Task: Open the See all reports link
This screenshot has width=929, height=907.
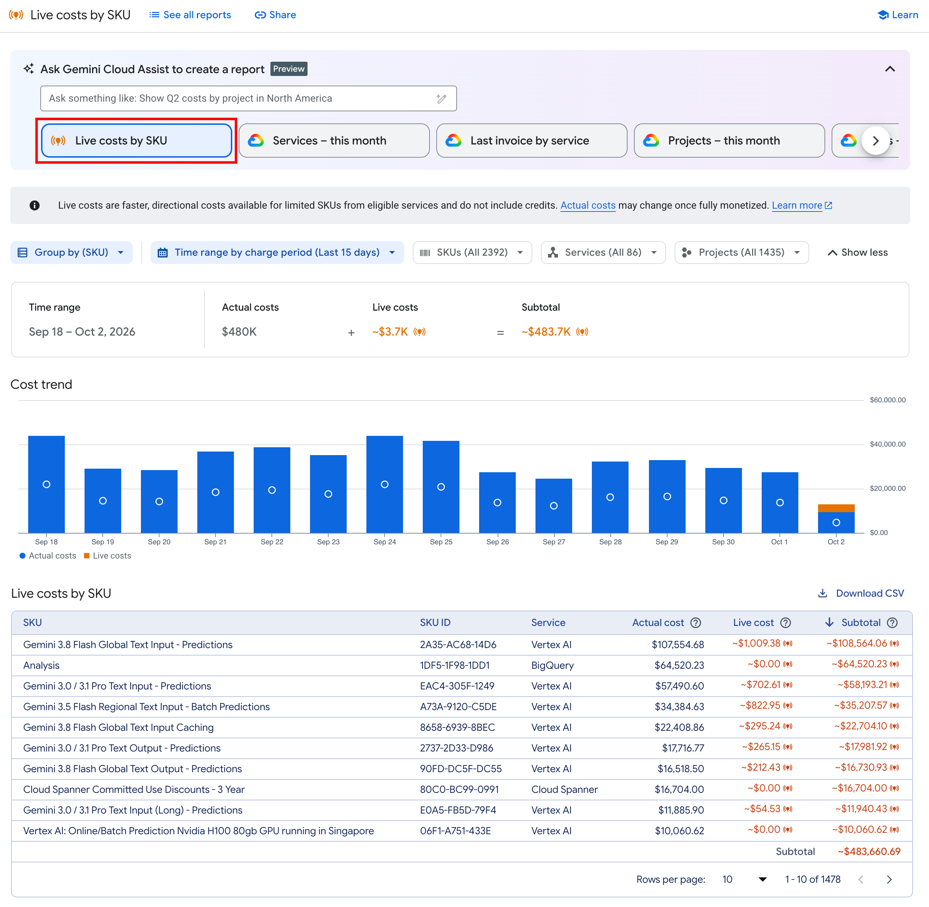Action: click(x=190, y=15)
